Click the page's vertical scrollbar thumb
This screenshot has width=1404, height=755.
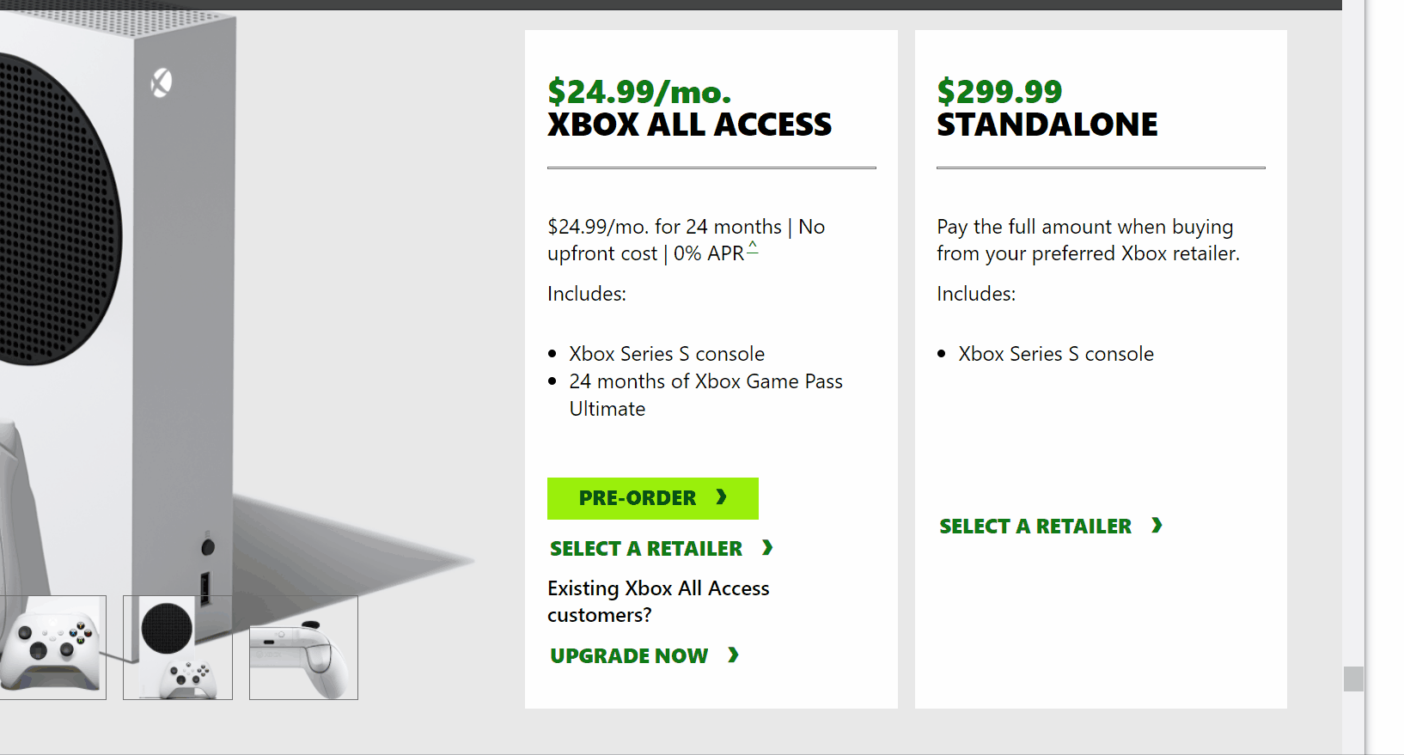(1353, 679)
